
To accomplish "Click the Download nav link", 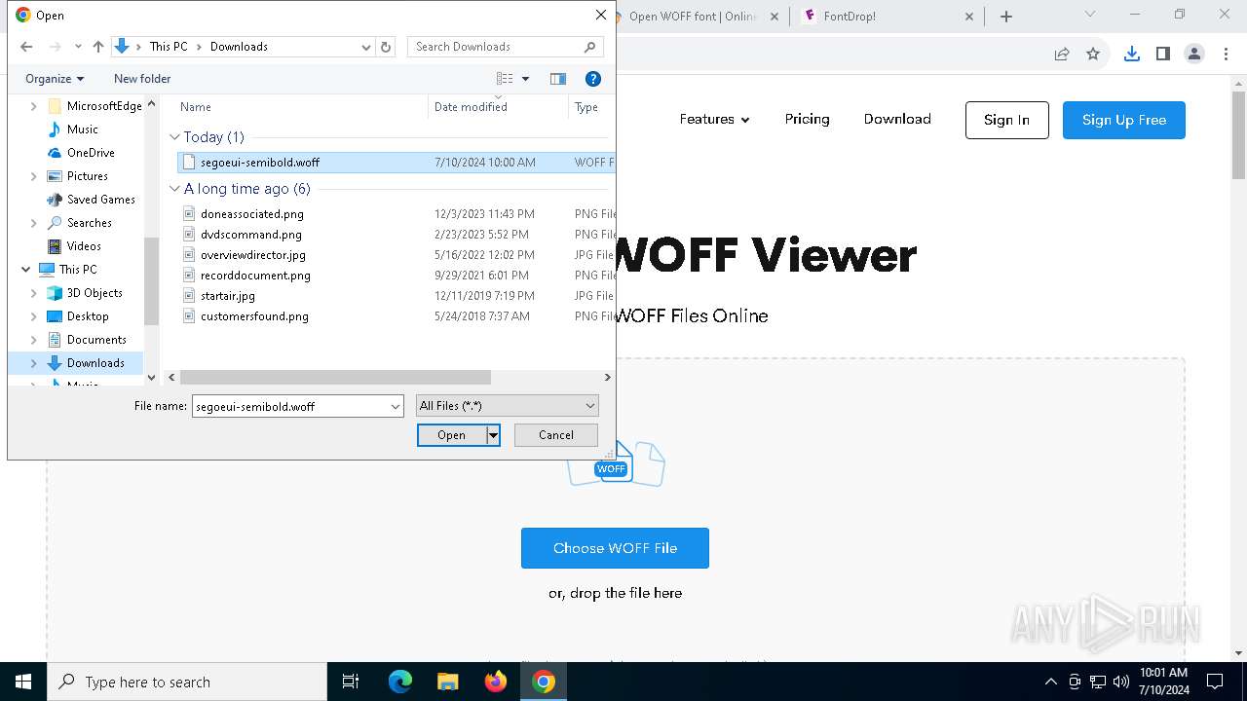I will coord(897,119).
